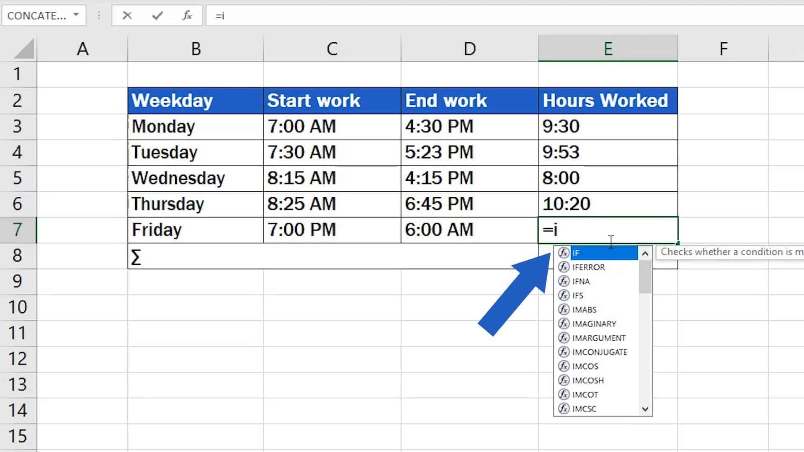Select row 2 header
This screenshot has height=452, width=804.
pos(18,100)
